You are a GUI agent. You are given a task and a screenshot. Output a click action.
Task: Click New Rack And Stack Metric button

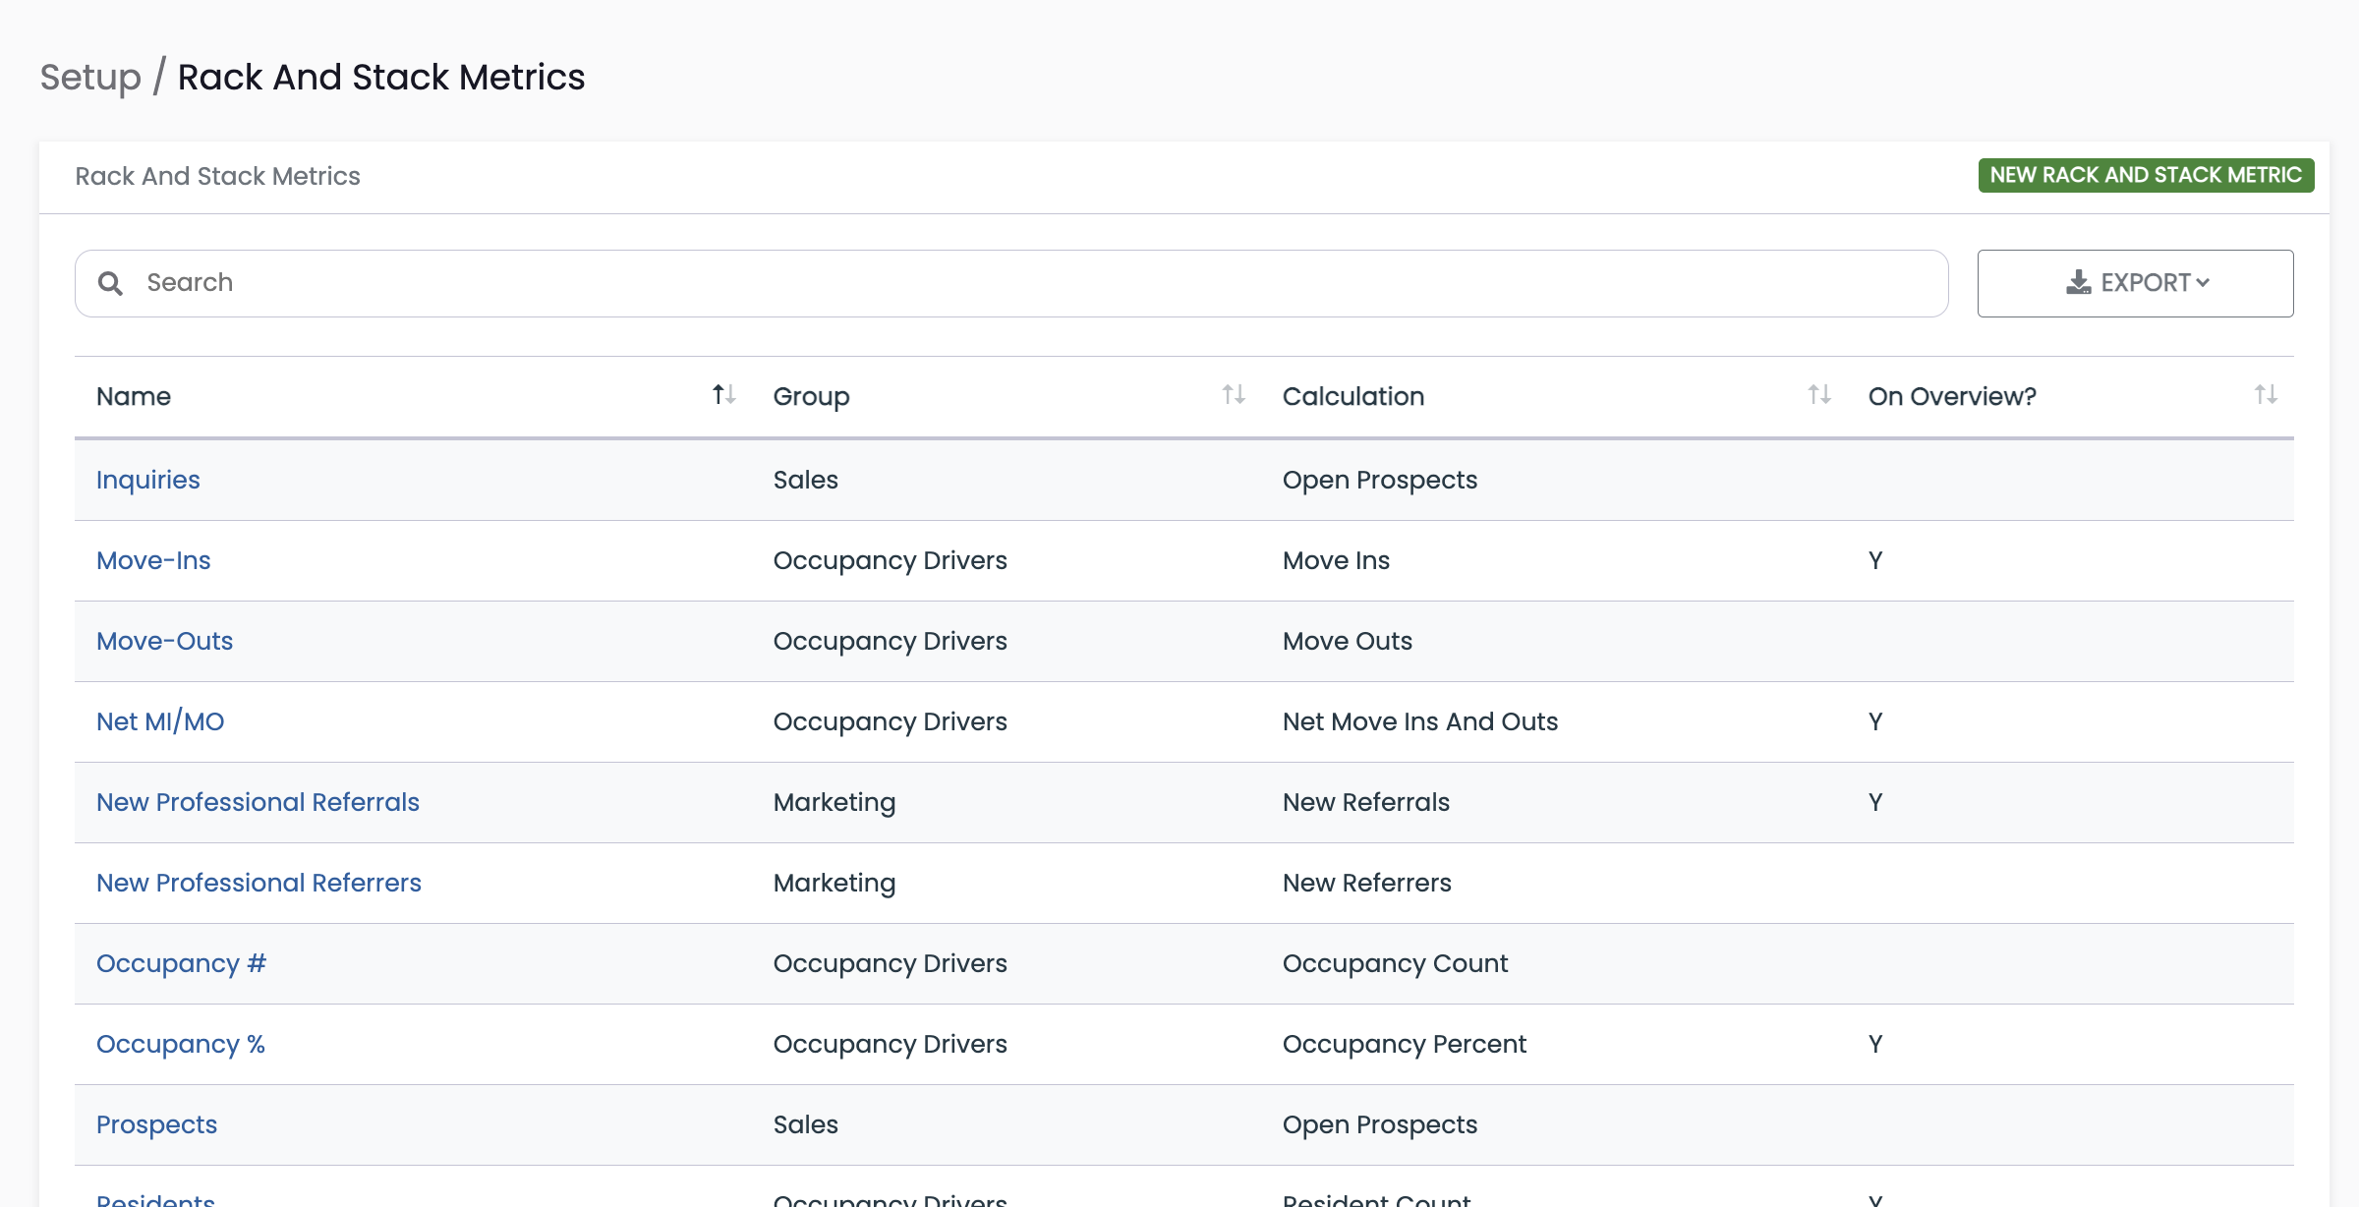pyautogui.click(x=2146, y=175)
